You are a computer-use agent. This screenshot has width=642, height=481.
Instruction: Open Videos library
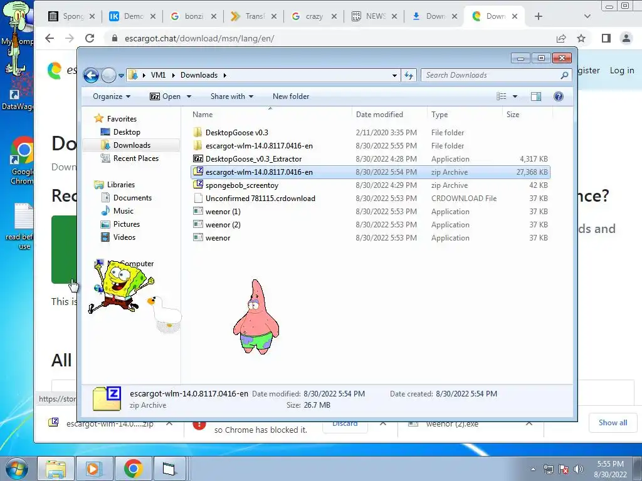pos(124,237)
